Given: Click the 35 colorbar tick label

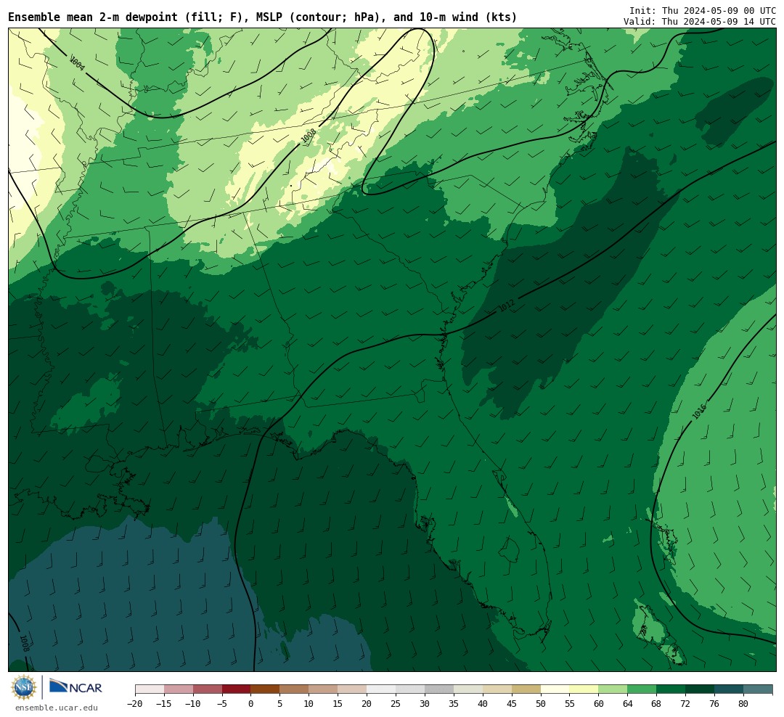Looking at the screenshot, I should click(454, 704).
